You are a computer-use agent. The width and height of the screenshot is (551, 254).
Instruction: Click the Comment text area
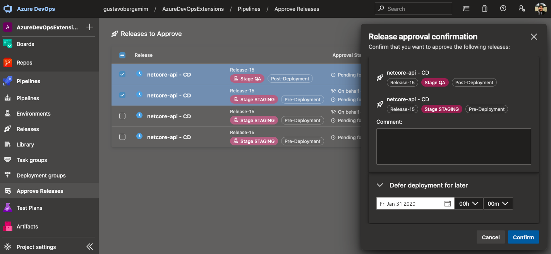tap(453, 147)
